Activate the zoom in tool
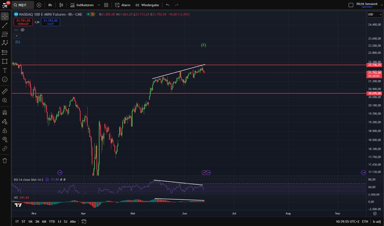The width and height of the screenshot is (384, 226). click(4, 100)
